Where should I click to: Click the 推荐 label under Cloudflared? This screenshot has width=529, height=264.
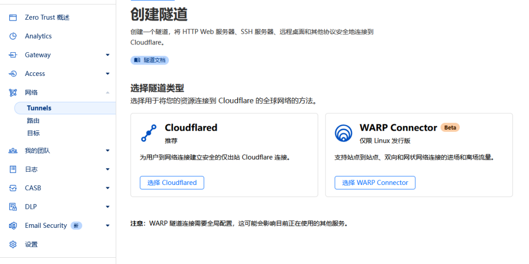click(x=171, y=141)
